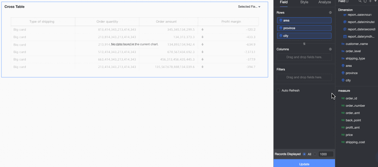Click the number icon beside order_id
Image resolution: width=378 pixels, height=167 pixels.
(343, 98)
